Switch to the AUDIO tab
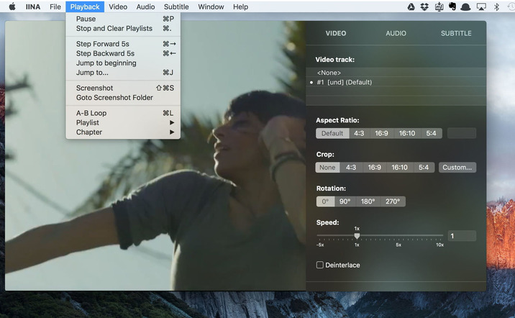Screen dimensions: 515x318 [396, 33]
